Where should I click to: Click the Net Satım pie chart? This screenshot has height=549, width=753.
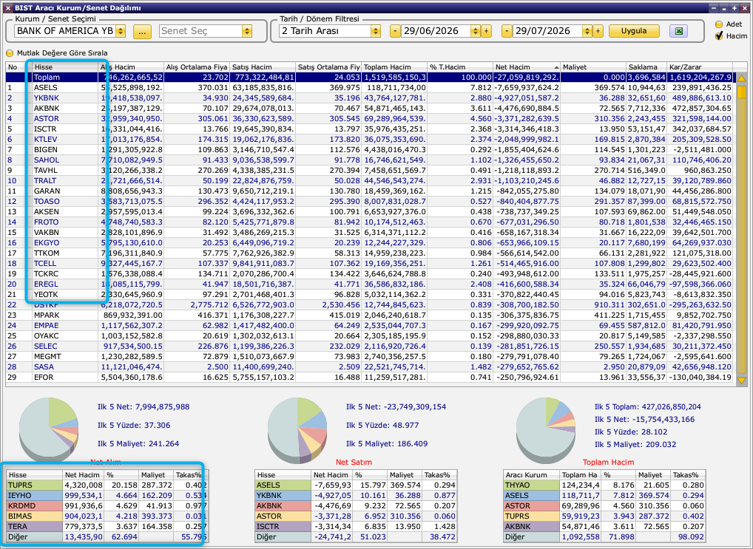coord(297,429)
